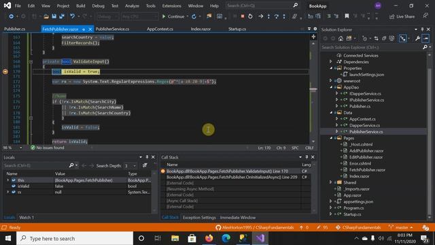Open the master branch selector in status bar
The image size is (435, 245).
pyautogui.click(x=401, y=227)
